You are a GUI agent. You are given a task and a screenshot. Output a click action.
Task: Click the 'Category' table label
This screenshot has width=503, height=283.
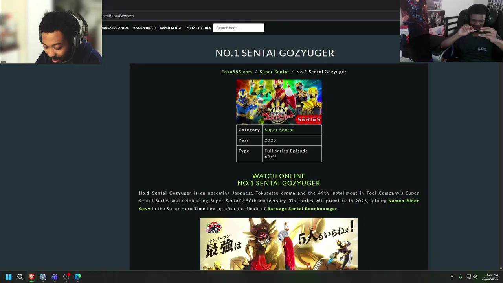tap(249, 130)
